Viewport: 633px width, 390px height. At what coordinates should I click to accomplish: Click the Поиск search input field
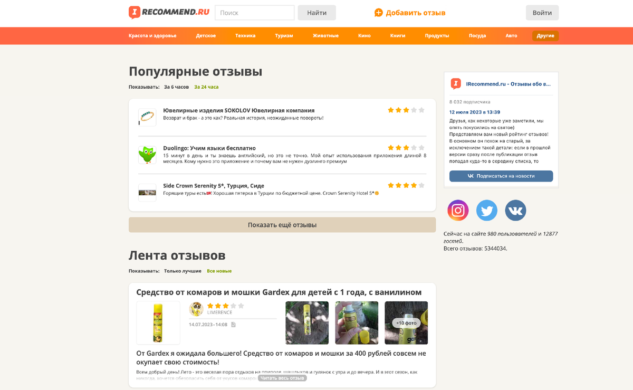click(x=255, y=13)
